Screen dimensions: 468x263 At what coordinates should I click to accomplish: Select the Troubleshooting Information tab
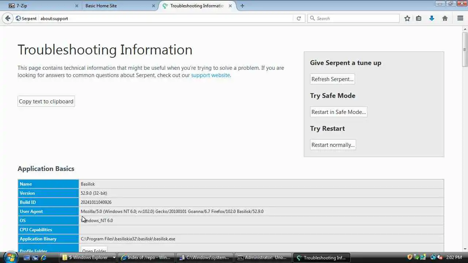[197, 6]
